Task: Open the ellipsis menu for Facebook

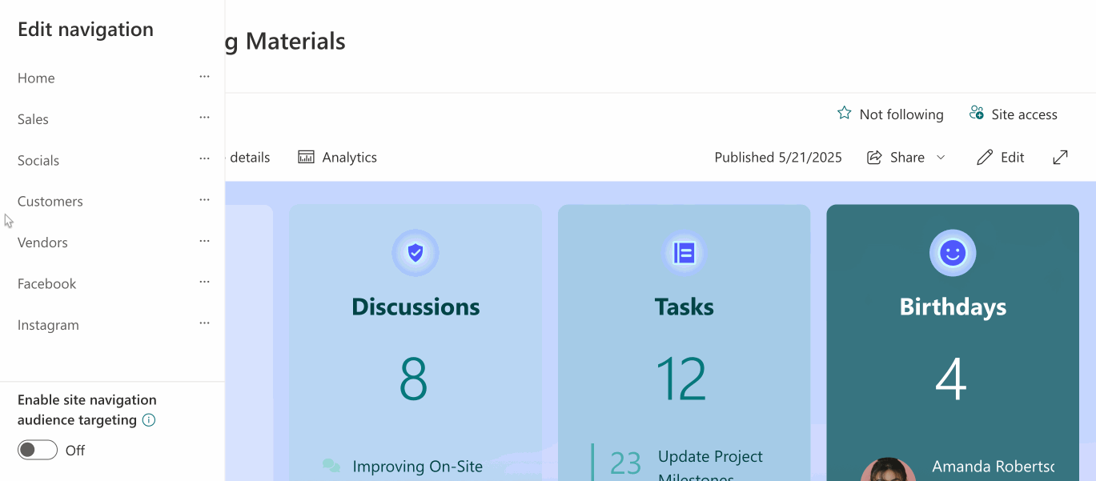Action: 204,283
